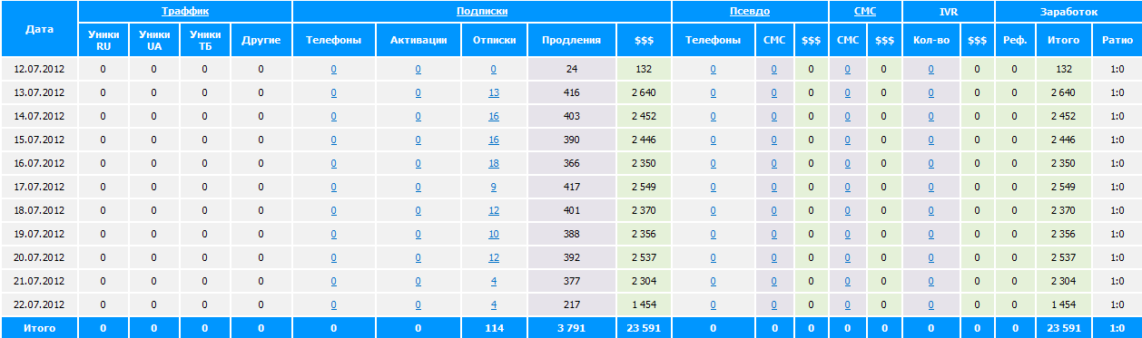Click Отписки value 18 for 16.07.2012

tap(494, 163)
